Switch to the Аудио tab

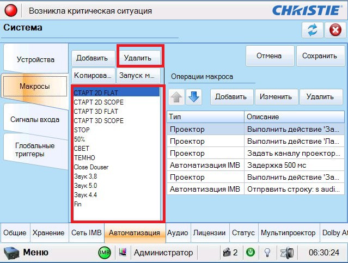178,233
